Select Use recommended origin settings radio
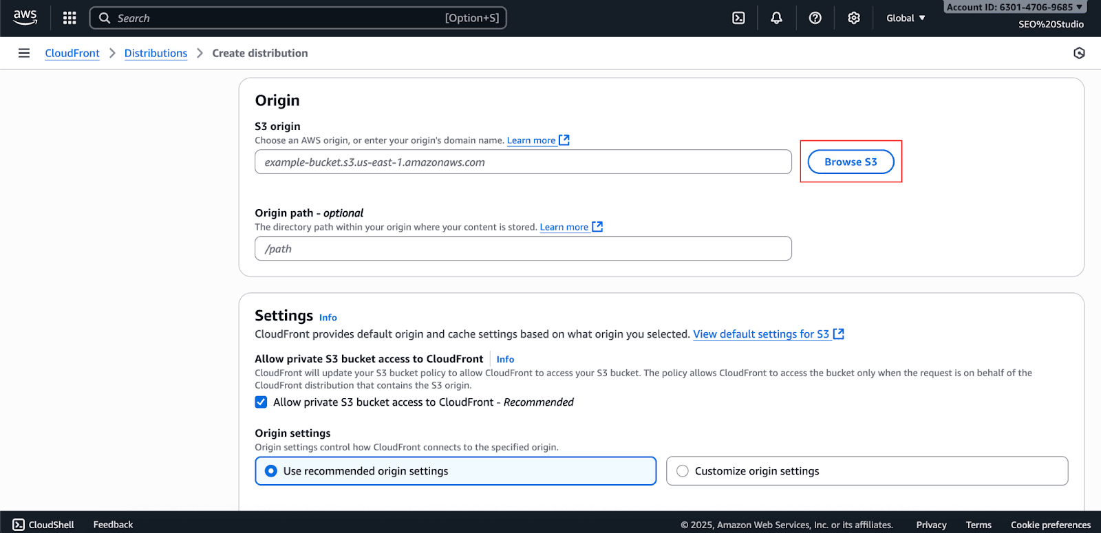1101x533 pixels. click(271, 471)
